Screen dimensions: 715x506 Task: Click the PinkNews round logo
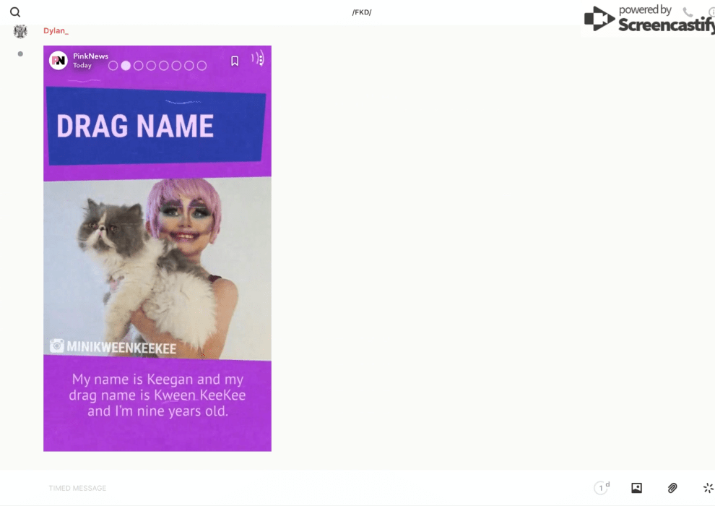point(58,61)
